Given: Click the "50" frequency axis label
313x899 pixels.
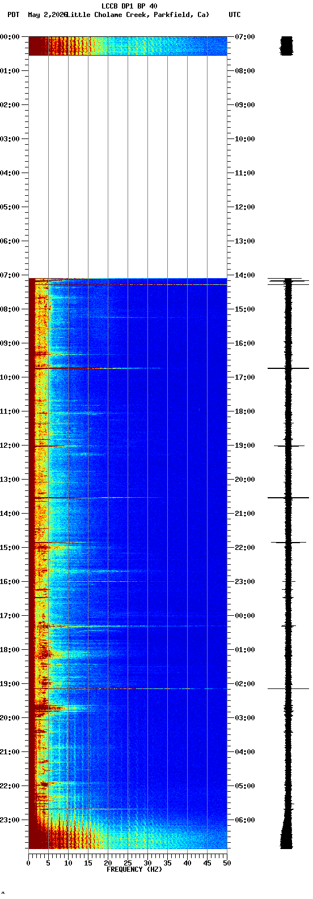Looking at the screenshot, I should tap(227, 863).
